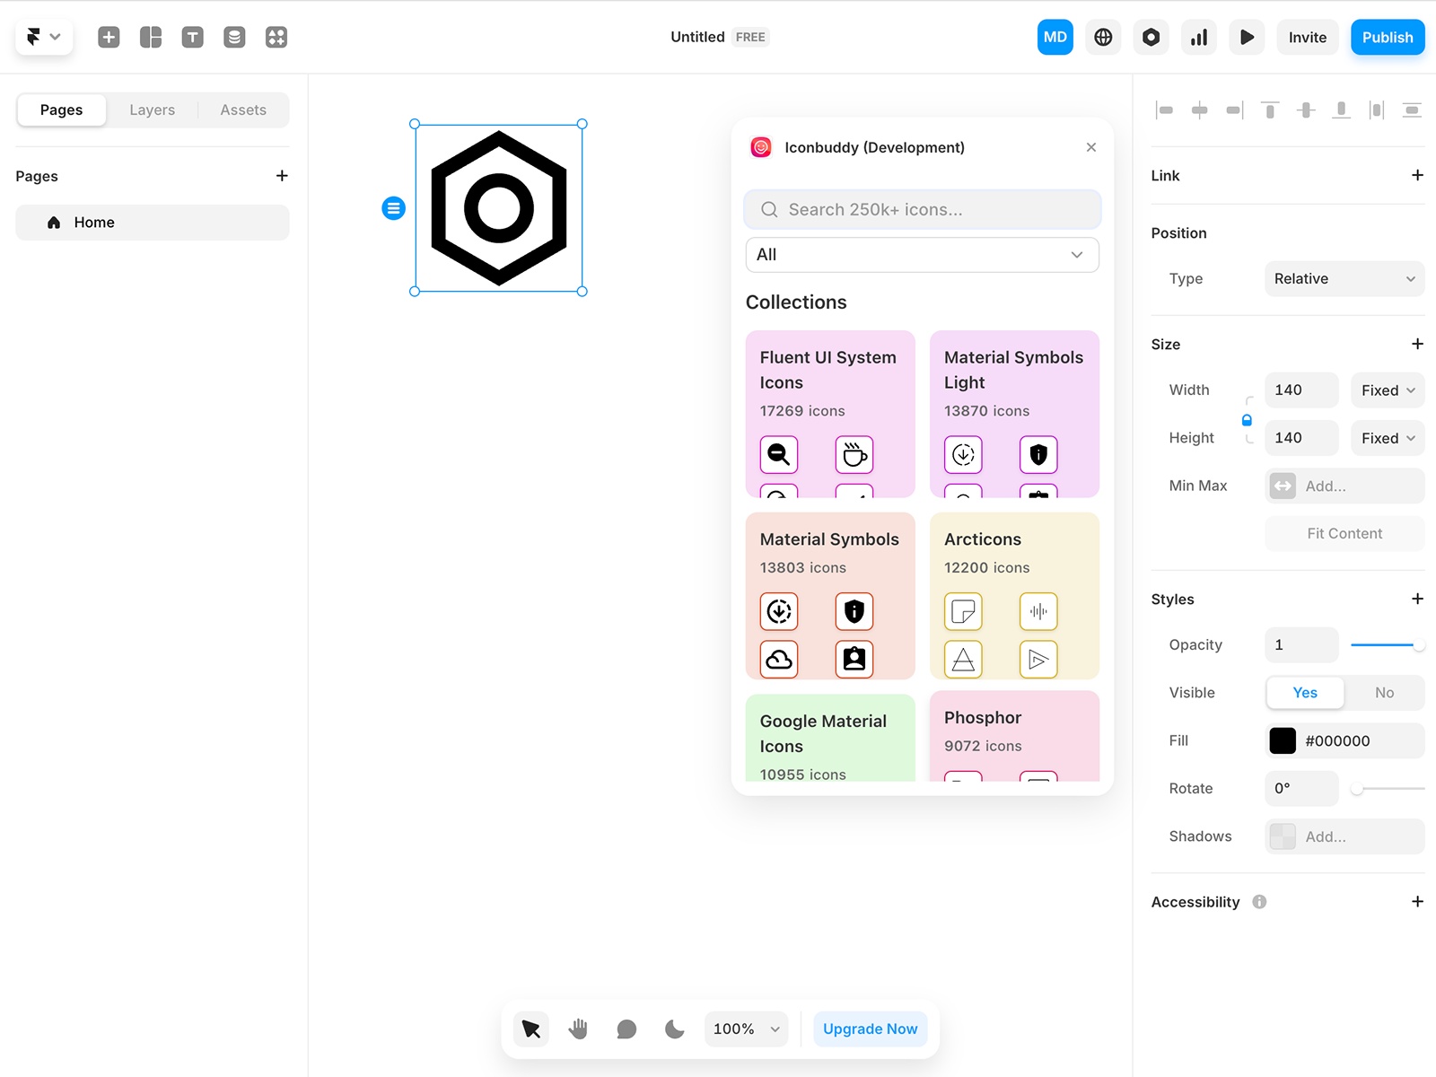The image size is (1436, 1077).
Task: Switch to the Layers tab
Action: coord(152,109)
